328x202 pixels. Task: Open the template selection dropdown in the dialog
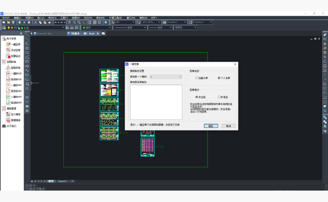(x=166, y=77)
